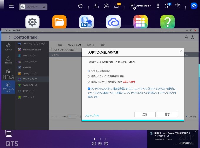This screenshot has width=200, height=148.
Task: Open the myQNAPcloud blue cloud icon
Action: [194, 6]
